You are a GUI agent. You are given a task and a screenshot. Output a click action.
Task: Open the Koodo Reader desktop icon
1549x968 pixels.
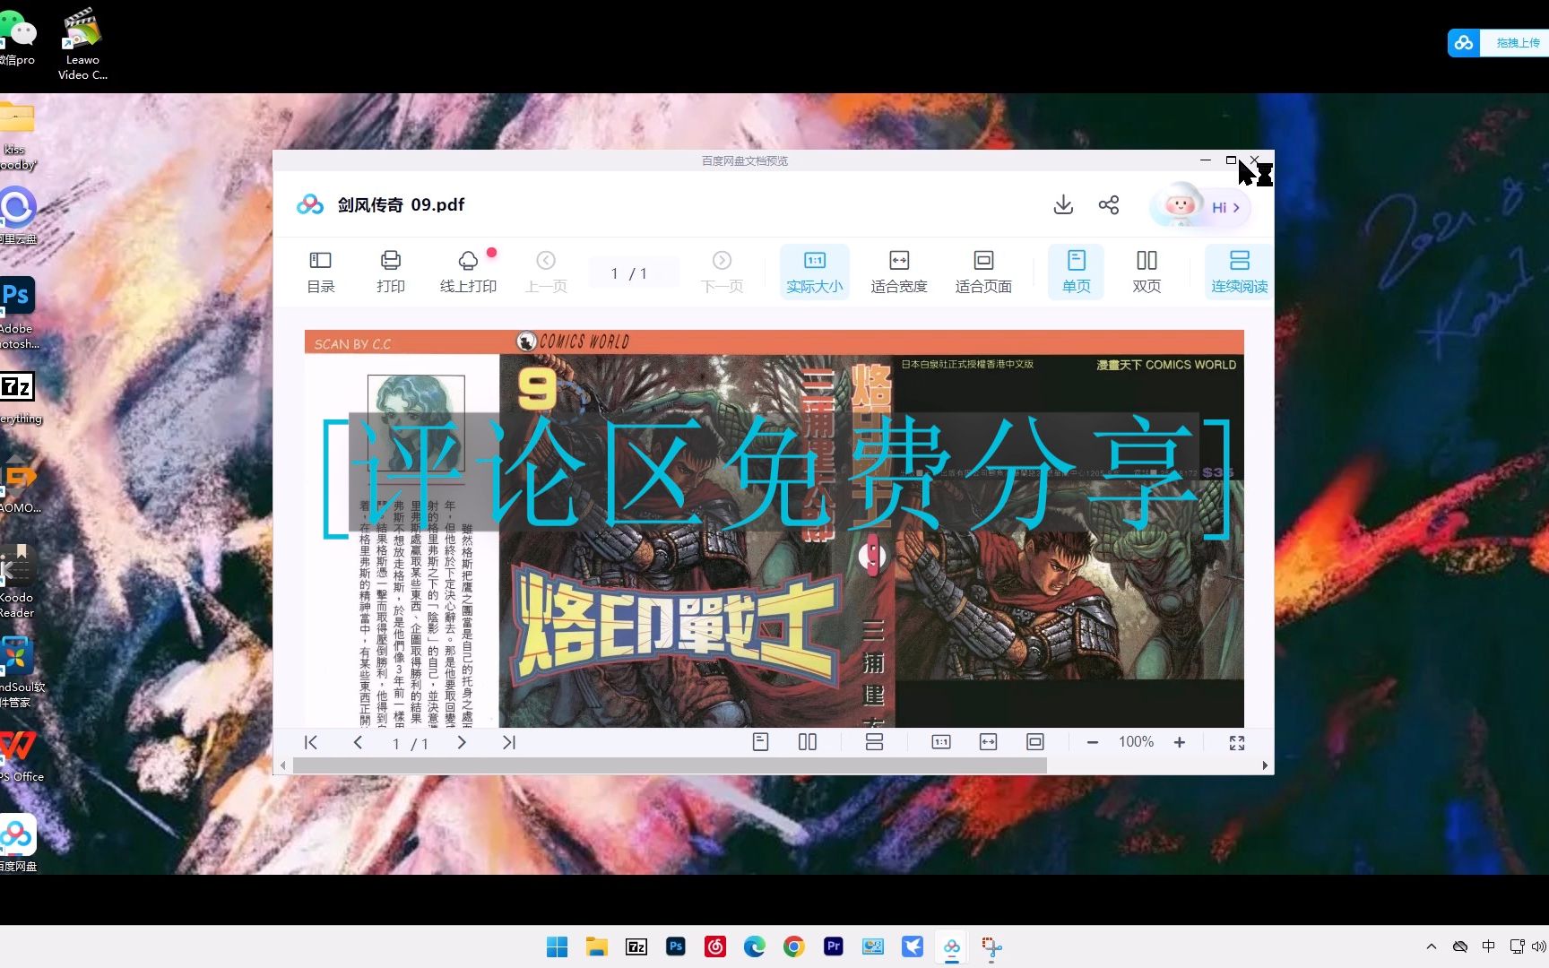(x=16, y=580)
